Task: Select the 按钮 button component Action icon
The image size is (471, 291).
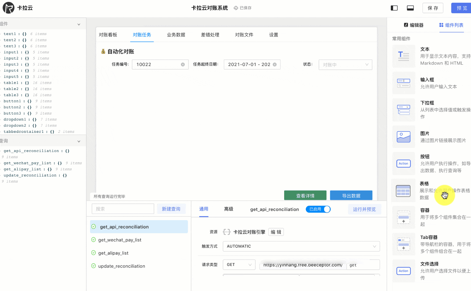Action: (403, 163)
